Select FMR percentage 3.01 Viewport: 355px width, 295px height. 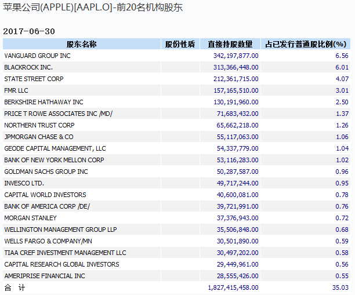click(342, 90)
